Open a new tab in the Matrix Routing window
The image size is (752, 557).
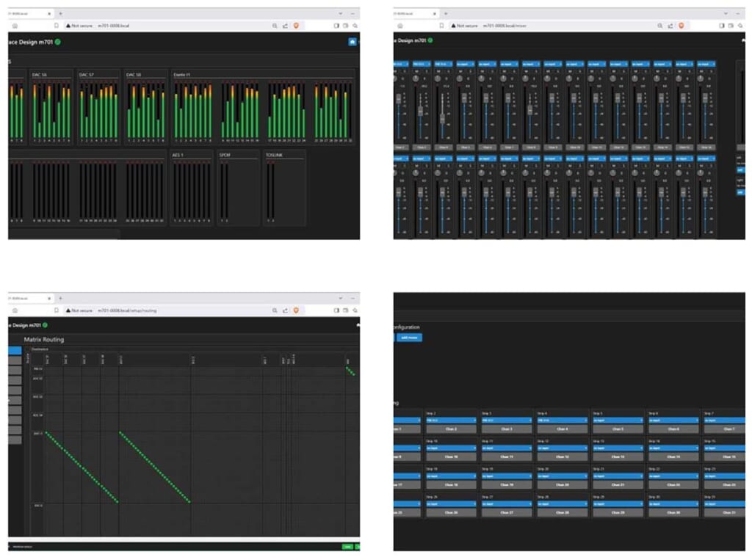(x=60, y=299)
